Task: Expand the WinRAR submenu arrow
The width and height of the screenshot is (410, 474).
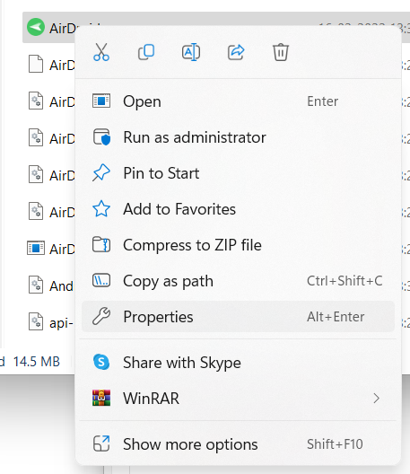Action: click(x=376, y=398)
